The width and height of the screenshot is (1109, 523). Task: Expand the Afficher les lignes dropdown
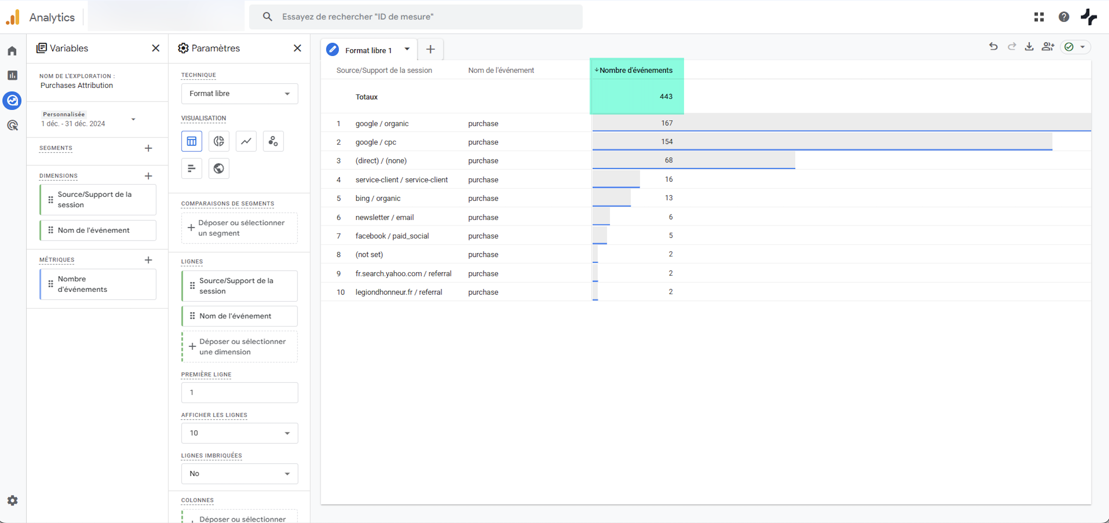[x=239, y=433]
